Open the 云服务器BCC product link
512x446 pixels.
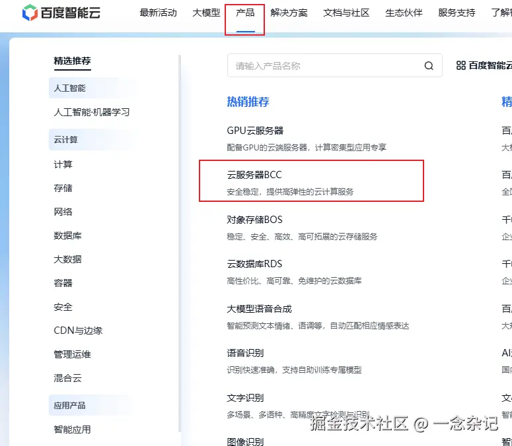click(254, 175)
